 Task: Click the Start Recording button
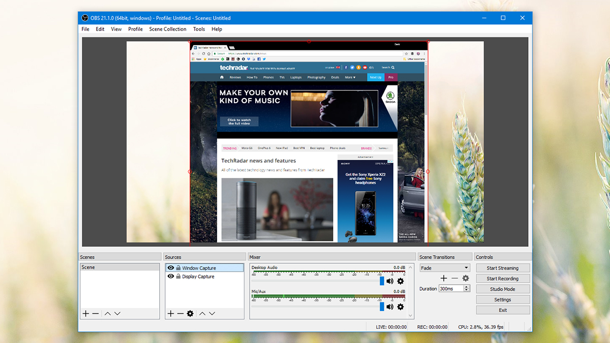(x=503, y=278)
